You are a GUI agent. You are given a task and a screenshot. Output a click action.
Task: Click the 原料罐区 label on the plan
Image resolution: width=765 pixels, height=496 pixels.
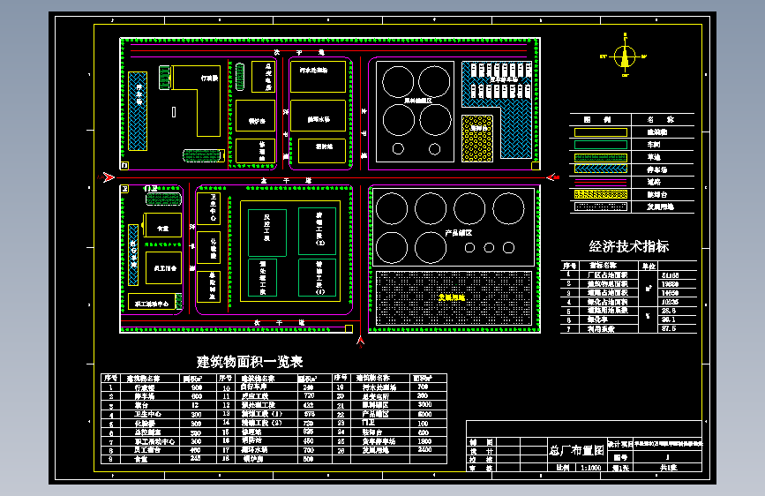pyautogui.click(x=418, y=101)
